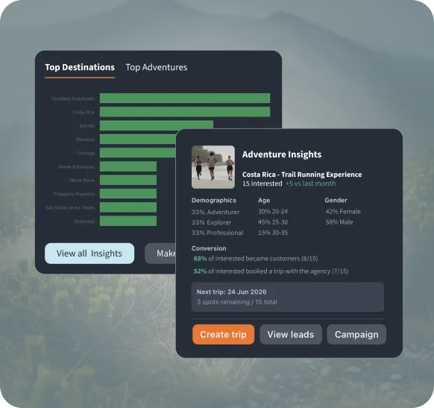Click the Demographics heading

coord(214,200)
